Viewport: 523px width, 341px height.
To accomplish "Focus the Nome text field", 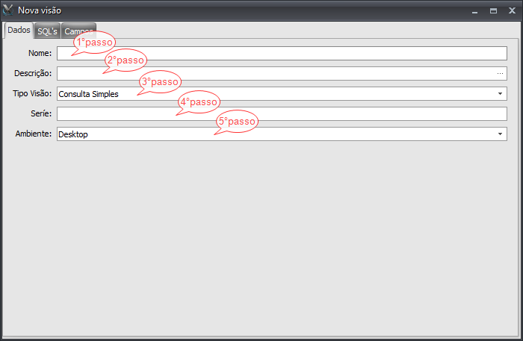I will click(282, 53).
